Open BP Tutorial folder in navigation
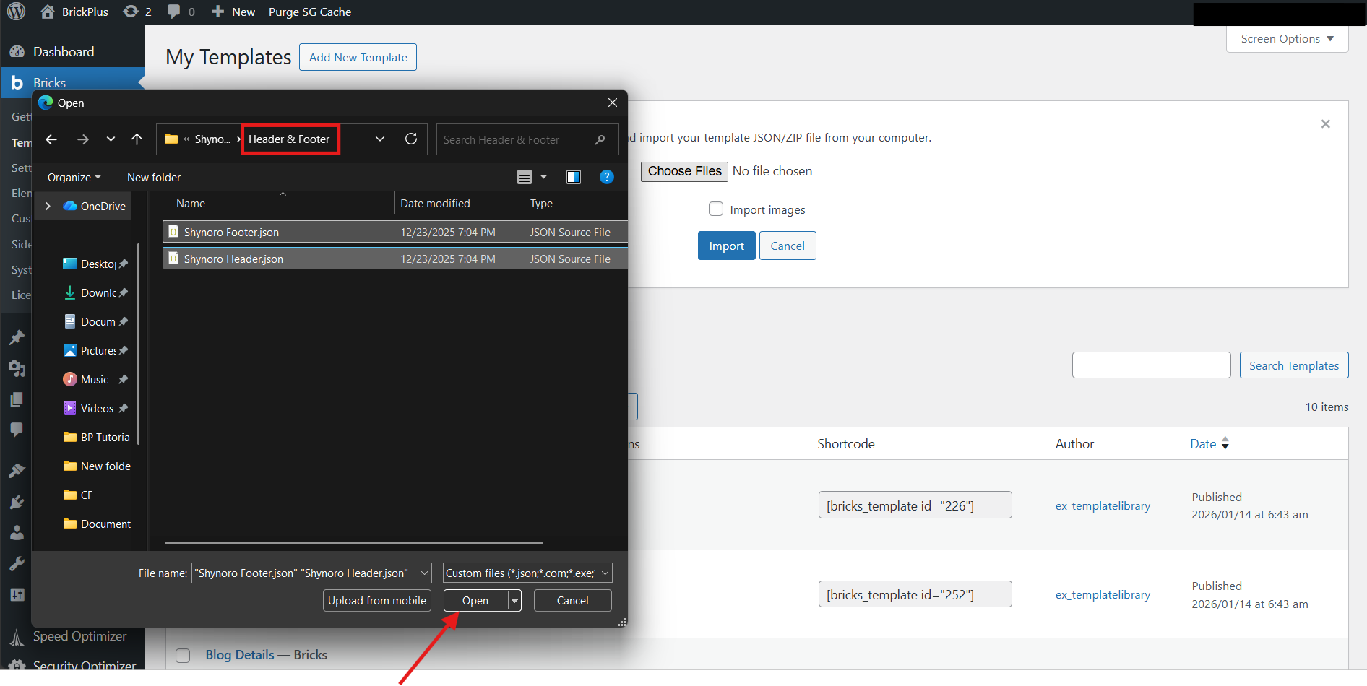This screenshot has height=686, width=1367. (96, 437)
